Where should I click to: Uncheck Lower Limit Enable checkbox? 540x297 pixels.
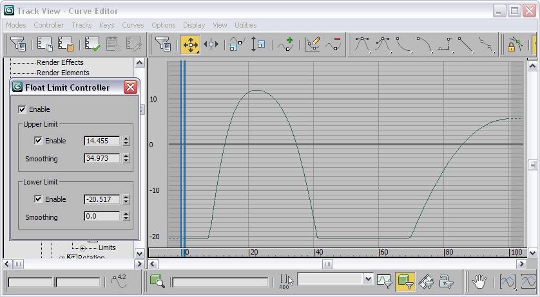pyautogui.click(x=38, y=199)
